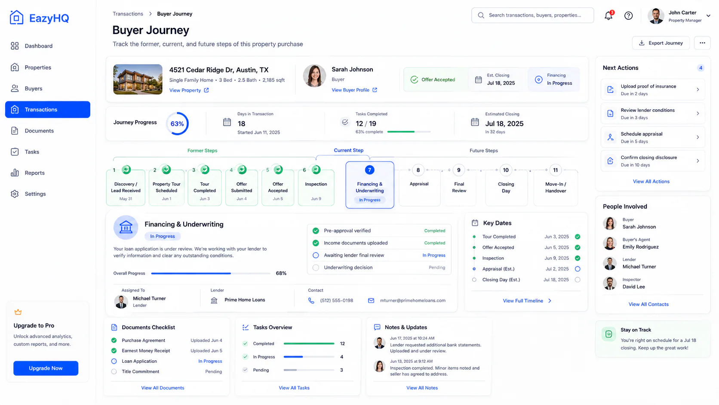Click the EazyHQ house logo icon
Screen dimensions: 719x405
click(16, 18)
